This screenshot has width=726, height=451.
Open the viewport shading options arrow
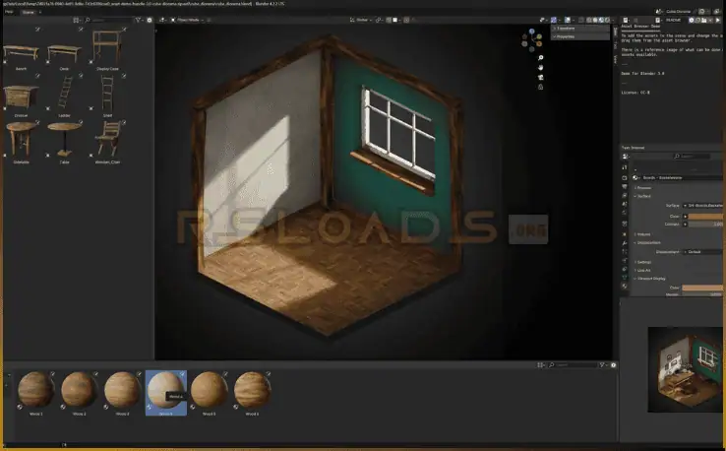(x=613, y=20)
